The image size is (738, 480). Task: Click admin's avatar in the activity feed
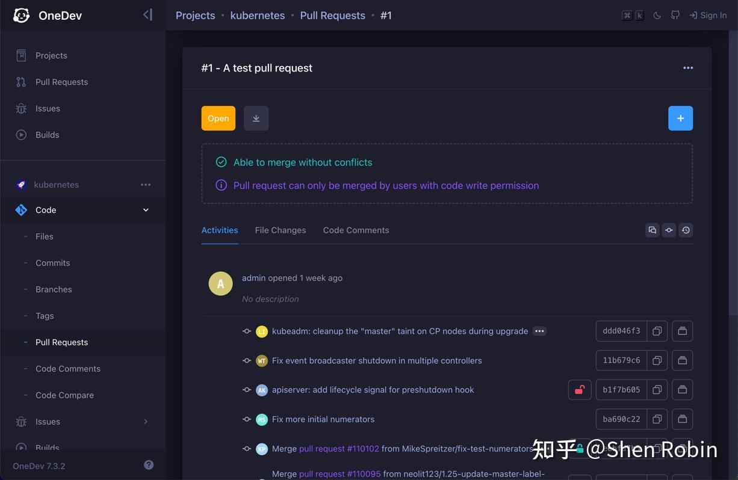tap(220, 283)
